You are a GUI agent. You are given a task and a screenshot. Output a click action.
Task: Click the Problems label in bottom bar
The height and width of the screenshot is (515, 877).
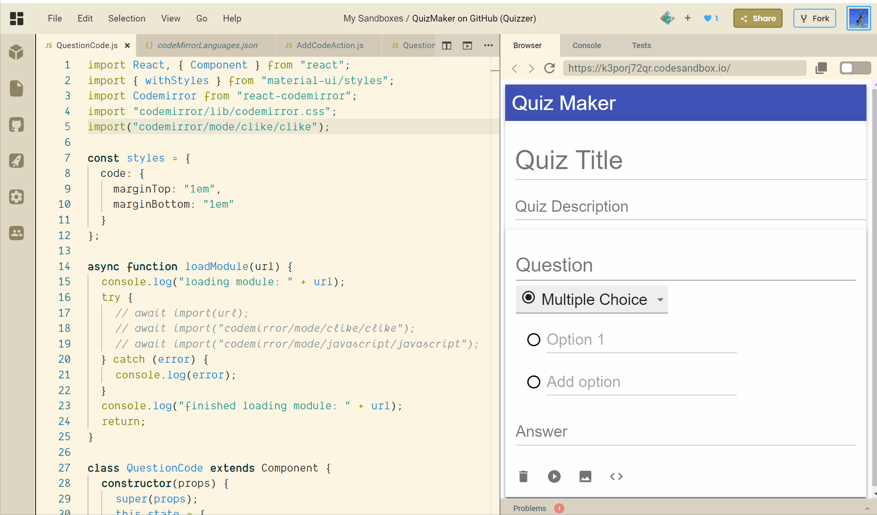pos(529,508)
